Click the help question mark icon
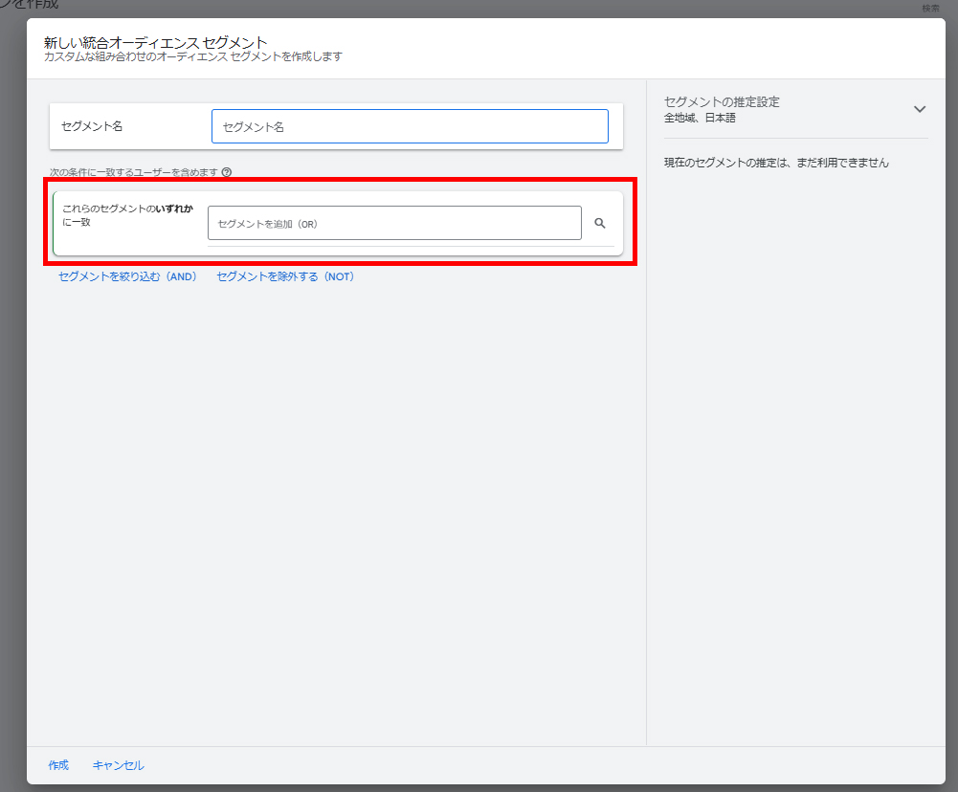958x792 pixels. click(x=227, y=173)
